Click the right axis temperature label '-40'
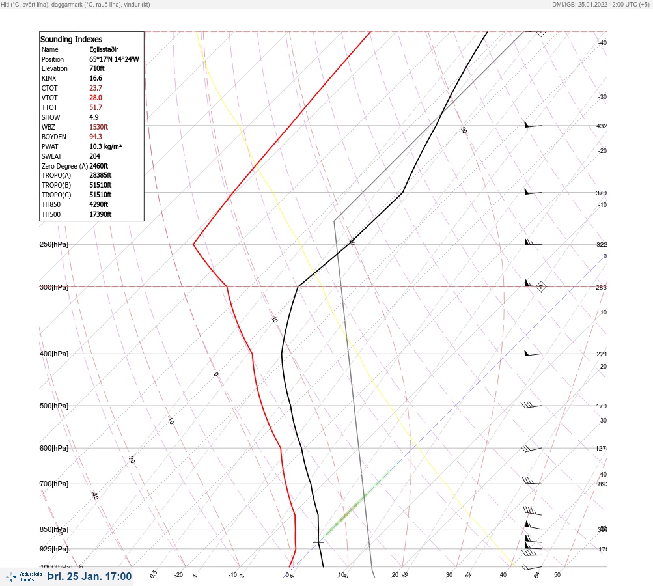Viewport: 653px width, 586px height. (603, 43)
